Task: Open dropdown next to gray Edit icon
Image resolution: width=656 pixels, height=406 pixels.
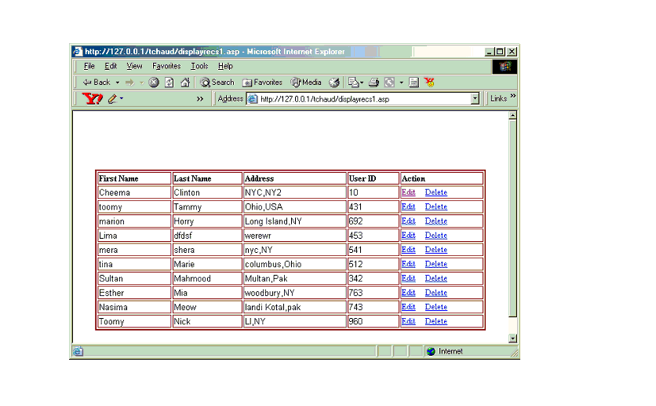Action: tap(401, 82)
